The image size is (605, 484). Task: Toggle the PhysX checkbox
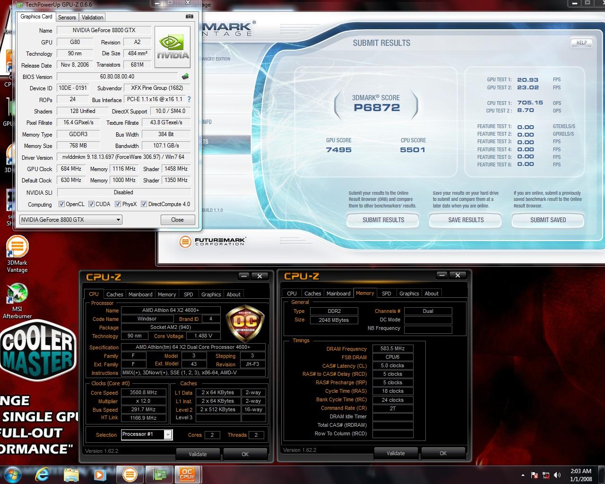point(118,204)
